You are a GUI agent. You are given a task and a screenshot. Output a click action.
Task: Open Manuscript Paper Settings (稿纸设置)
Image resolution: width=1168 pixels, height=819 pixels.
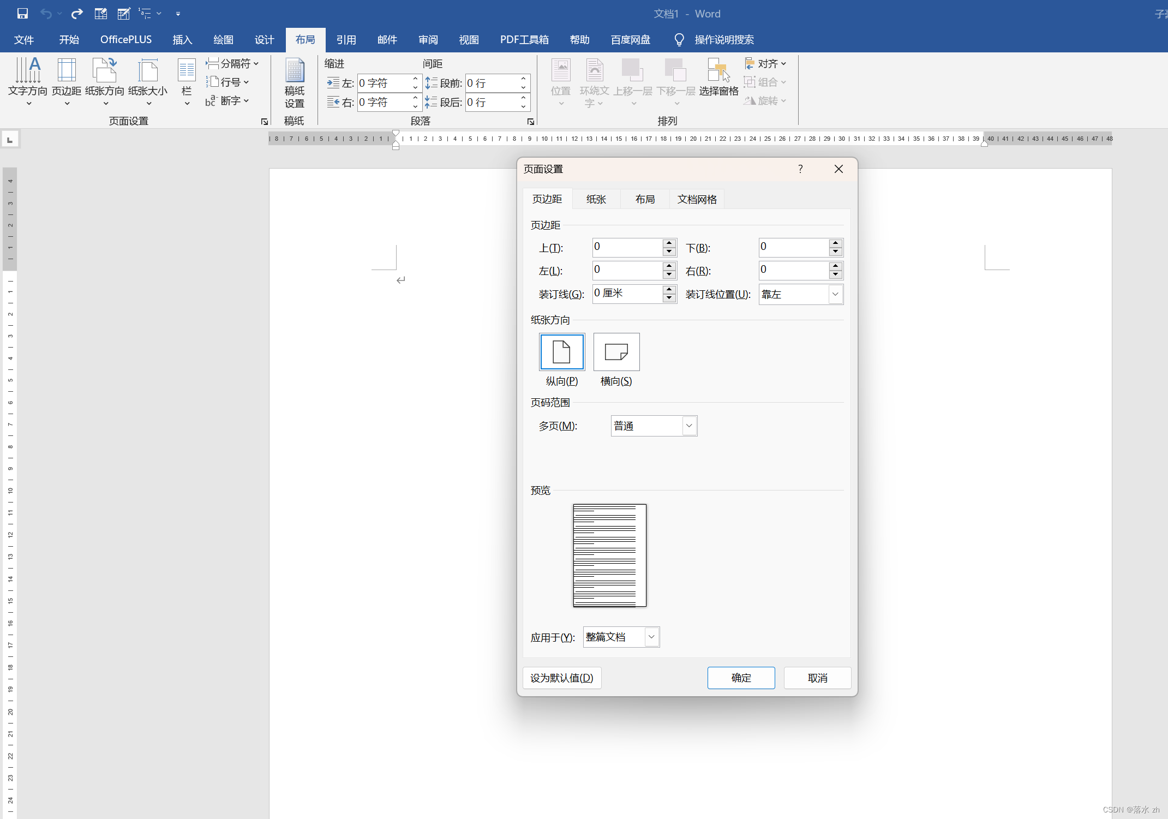[x=295, y=82]
